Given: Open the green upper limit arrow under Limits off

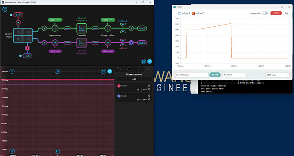Looking at the screenshot, I should 123,25.
